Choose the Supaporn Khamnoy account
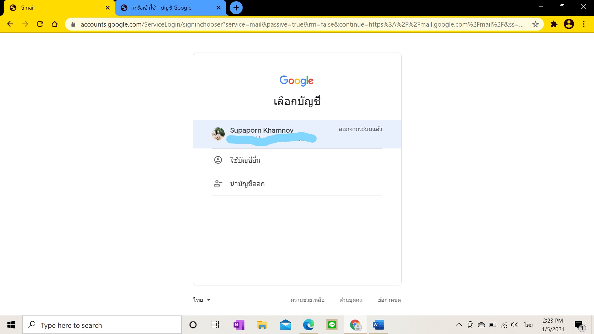The width and height of the screenshot is (594, 334). (297, 134)
